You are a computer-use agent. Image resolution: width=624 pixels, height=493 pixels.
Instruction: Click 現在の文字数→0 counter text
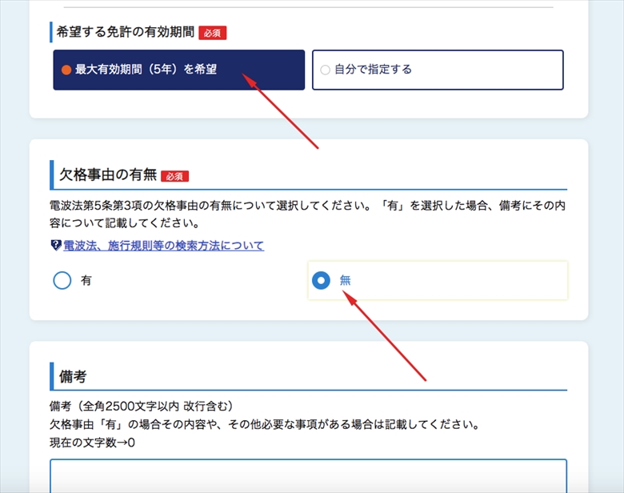click(x=92, y=443)
